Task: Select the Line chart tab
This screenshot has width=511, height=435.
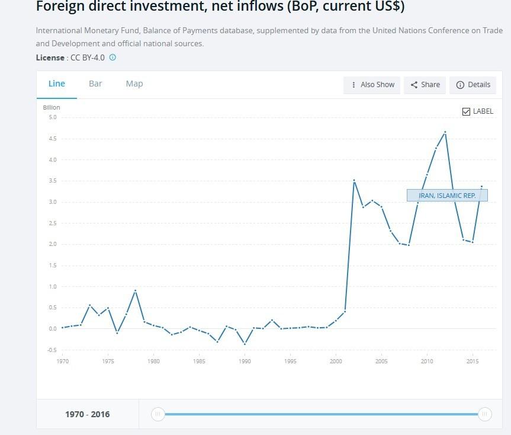Action: tap(57, 84)
